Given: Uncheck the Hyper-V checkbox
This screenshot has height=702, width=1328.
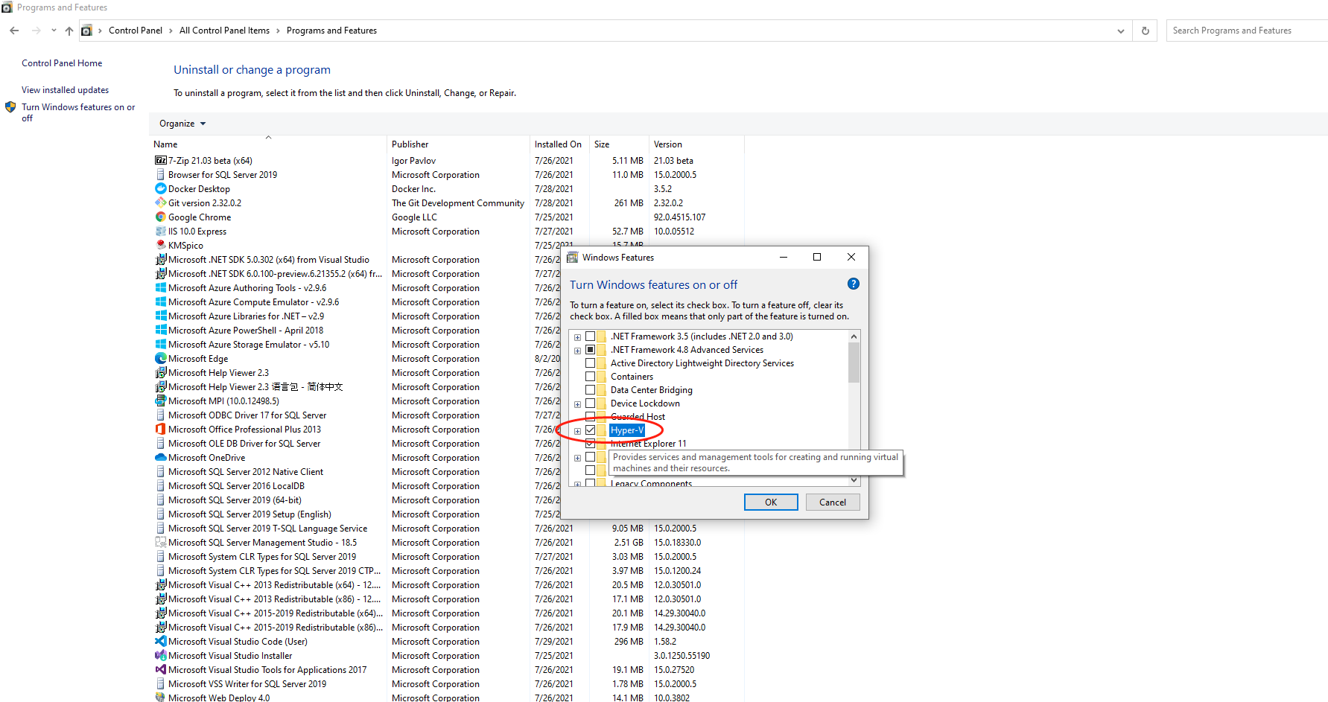Looking at the screenshot, I should click(x=591, y=430).
